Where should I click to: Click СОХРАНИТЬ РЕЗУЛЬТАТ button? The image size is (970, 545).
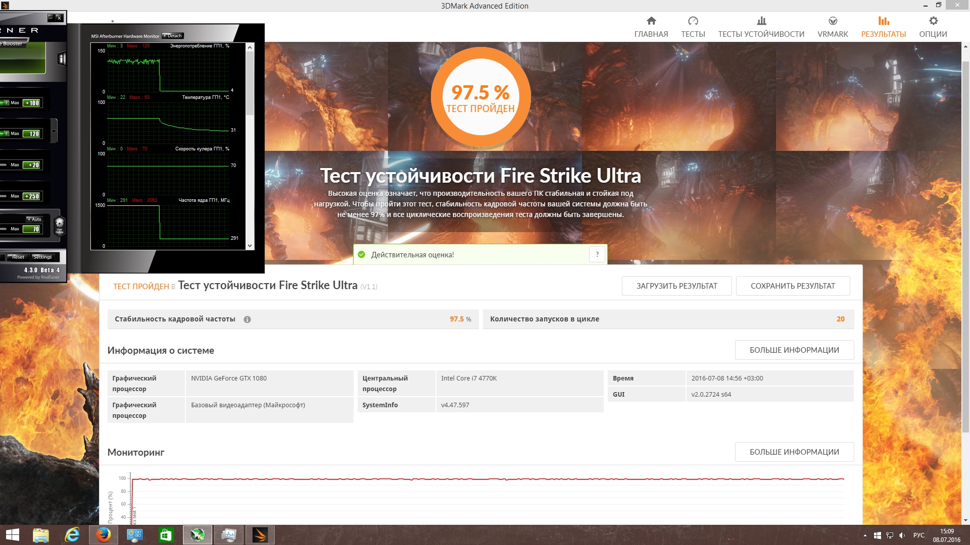(x=792, y=286)
